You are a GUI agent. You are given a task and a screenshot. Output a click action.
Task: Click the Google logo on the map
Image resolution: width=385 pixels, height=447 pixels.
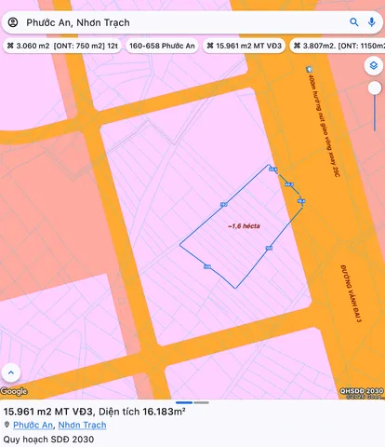14,391
